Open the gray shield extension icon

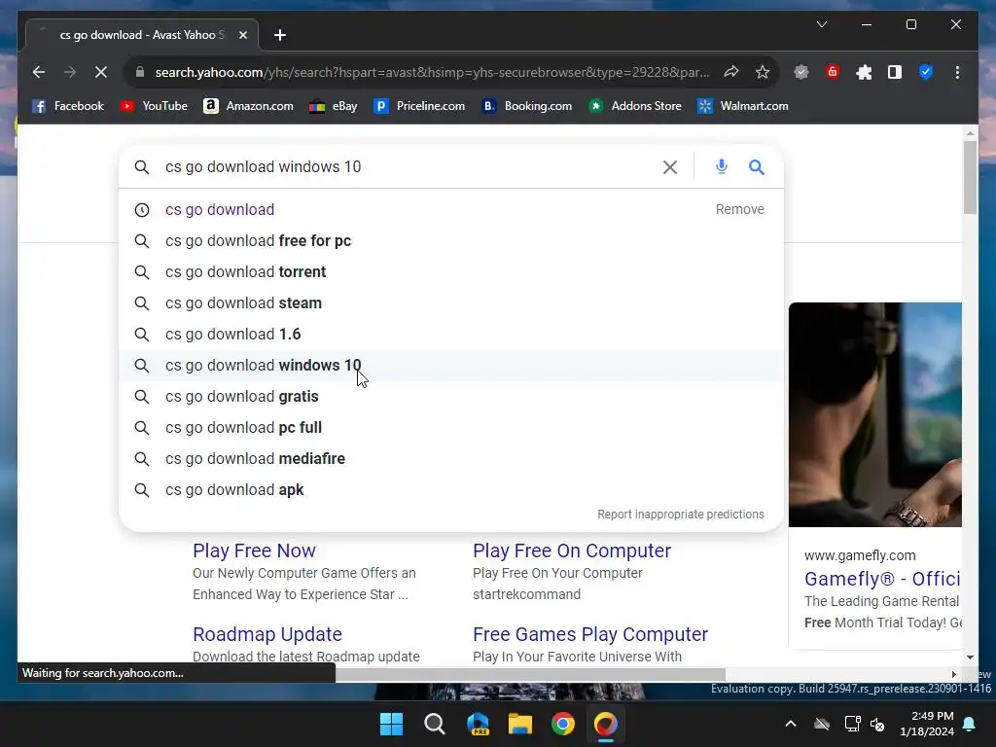pyautogui.click(x=801, y=72)
